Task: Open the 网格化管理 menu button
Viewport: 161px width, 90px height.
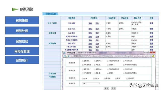Action: [22, 51]
